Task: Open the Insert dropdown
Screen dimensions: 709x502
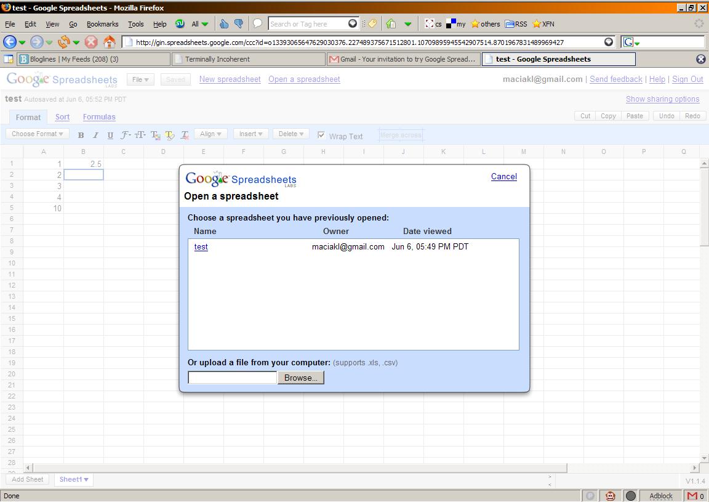Action: click(251, 134)
